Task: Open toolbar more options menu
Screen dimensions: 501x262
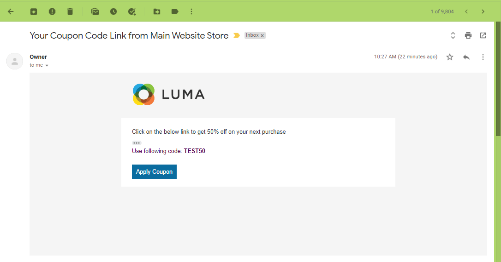Action: [191, 12]
